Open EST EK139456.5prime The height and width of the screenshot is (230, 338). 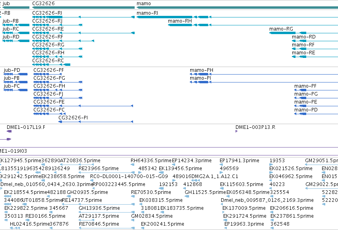pos(180,169)
